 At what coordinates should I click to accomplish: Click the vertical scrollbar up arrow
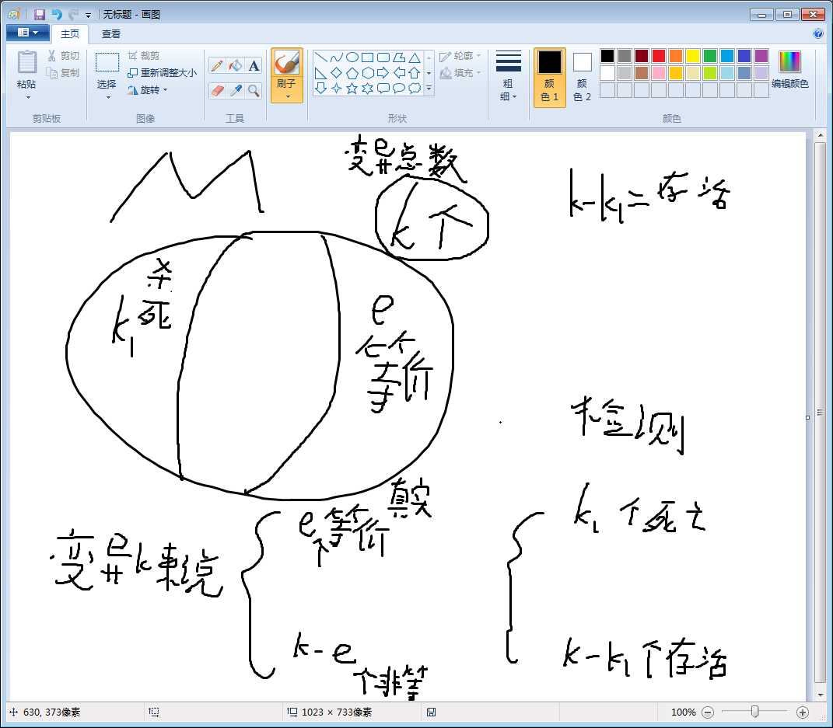point(821,137)
